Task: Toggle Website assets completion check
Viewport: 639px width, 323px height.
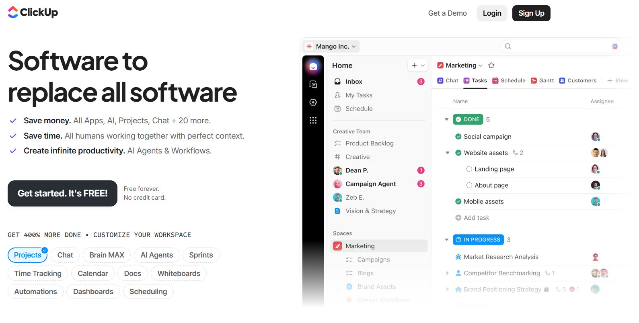Action: pos(458,153)
